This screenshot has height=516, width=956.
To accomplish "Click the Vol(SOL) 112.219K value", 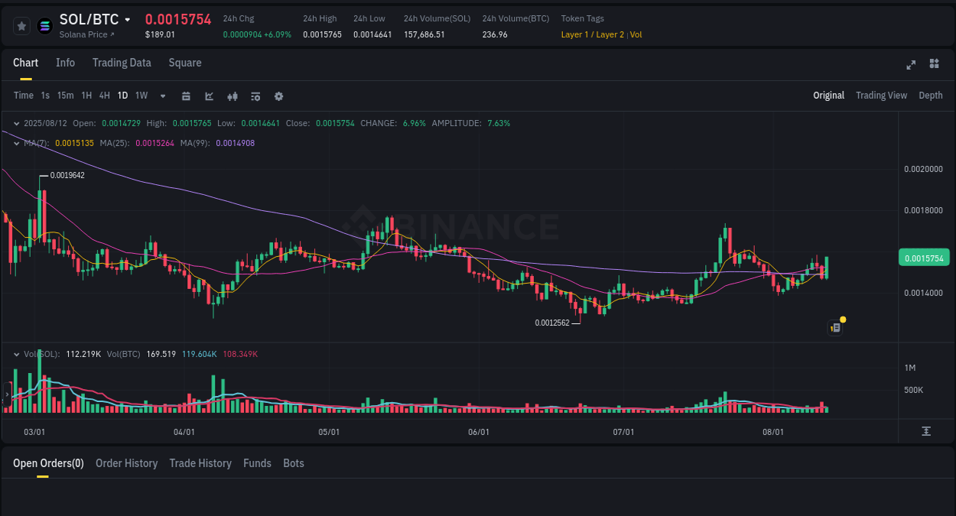I will click(85, 354).
